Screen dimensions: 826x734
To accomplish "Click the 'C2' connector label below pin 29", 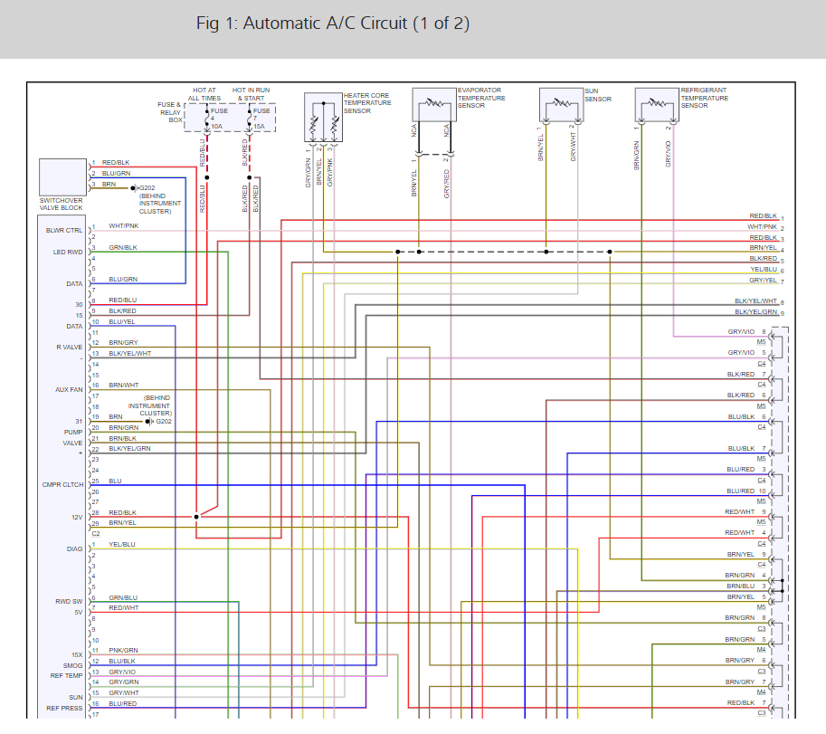I will click(96, 534).
